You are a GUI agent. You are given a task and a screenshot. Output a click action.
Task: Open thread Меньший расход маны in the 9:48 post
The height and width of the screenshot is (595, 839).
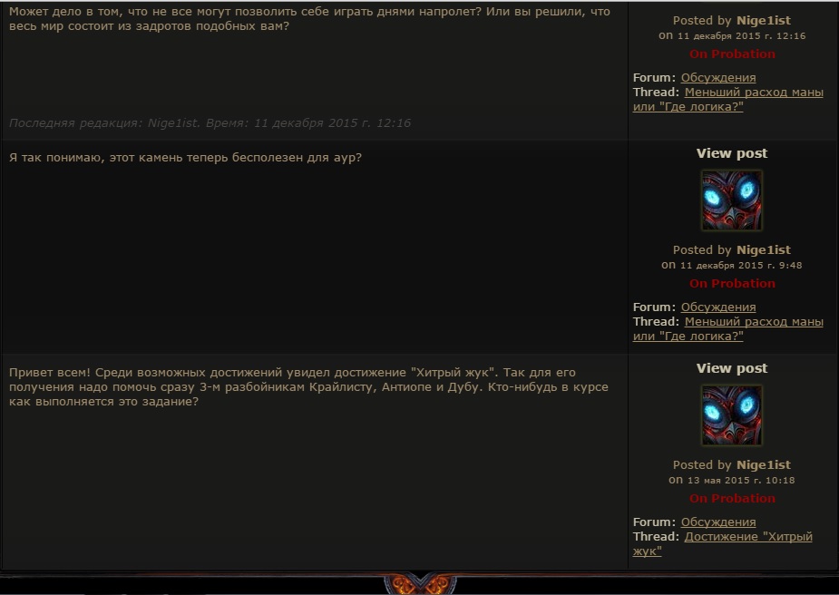727,329
